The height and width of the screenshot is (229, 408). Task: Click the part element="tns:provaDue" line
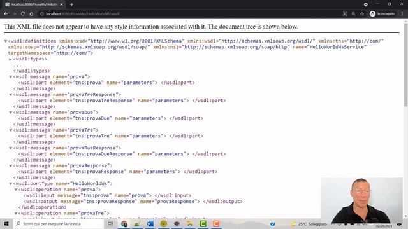tap(111, 118)
